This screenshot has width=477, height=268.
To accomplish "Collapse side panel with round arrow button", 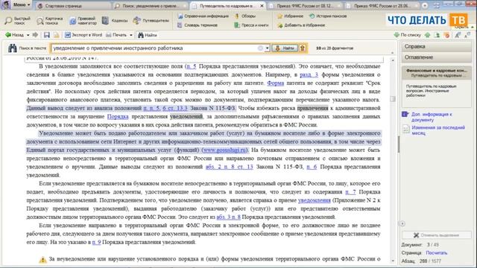I will point(402,223).
